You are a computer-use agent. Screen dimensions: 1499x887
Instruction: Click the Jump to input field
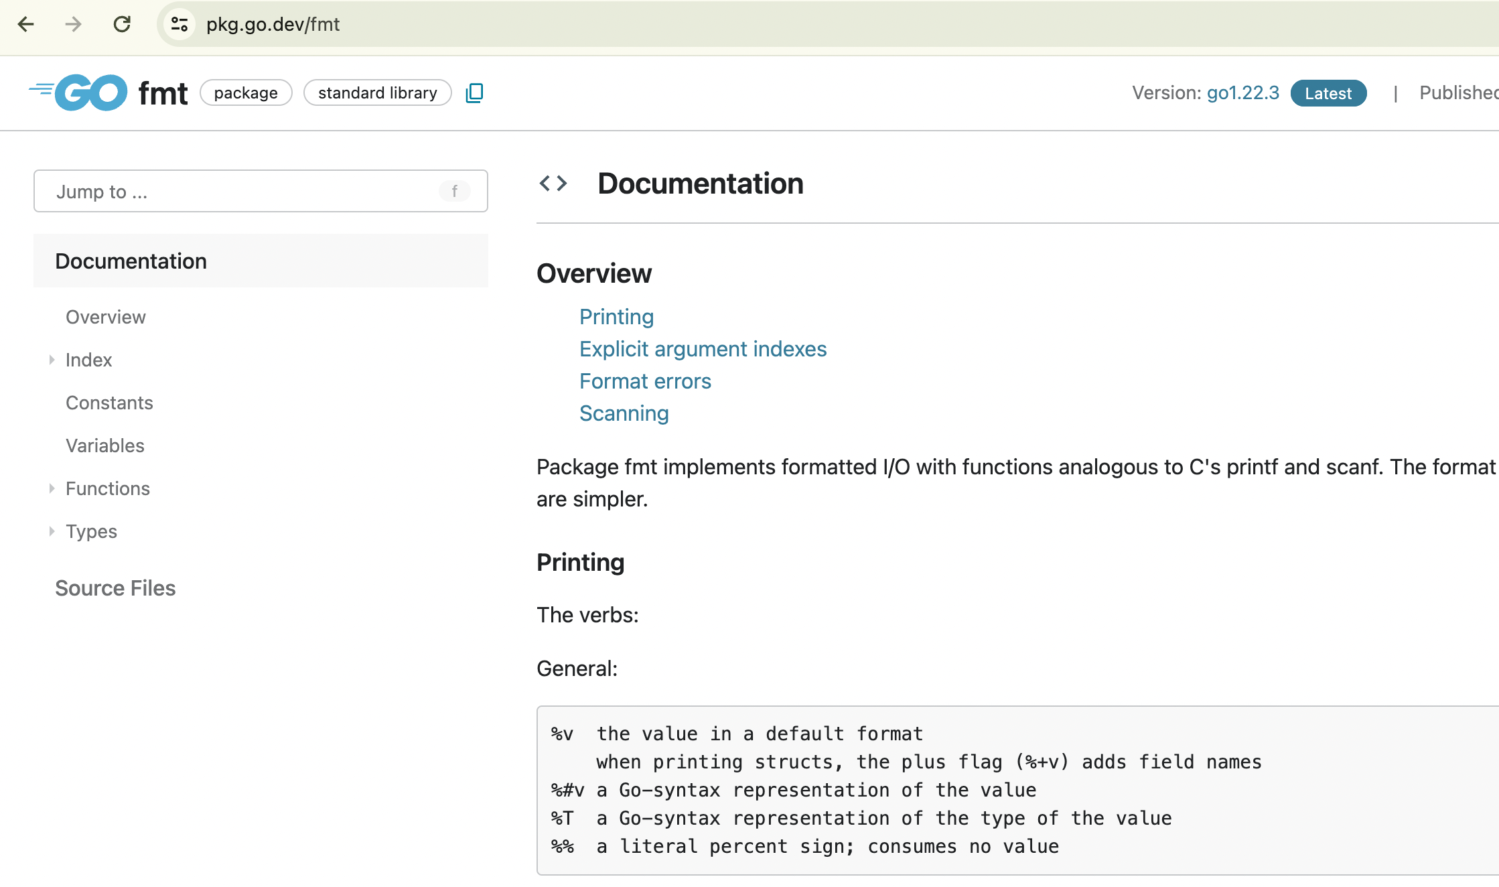point(241,192)
